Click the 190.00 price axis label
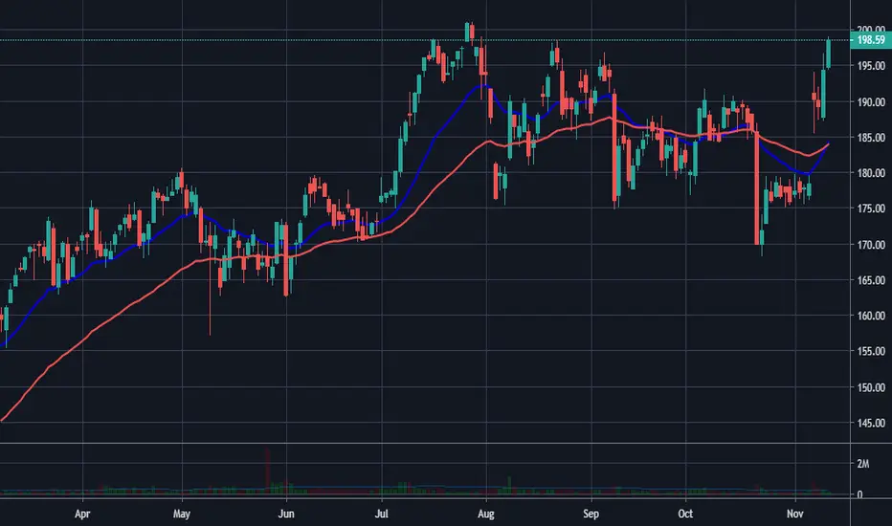Screen dimensions: 892x526 coord(871,102)
